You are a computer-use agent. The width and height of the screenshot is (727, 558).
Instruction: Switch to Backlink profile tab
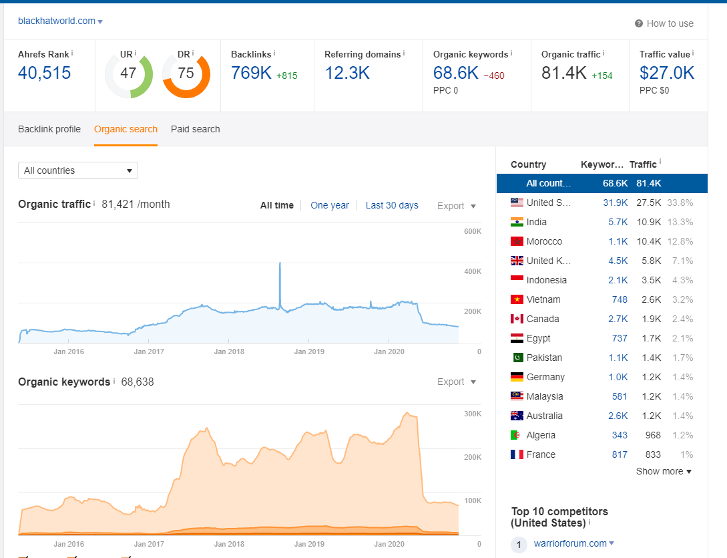click(x=49, y=129)
